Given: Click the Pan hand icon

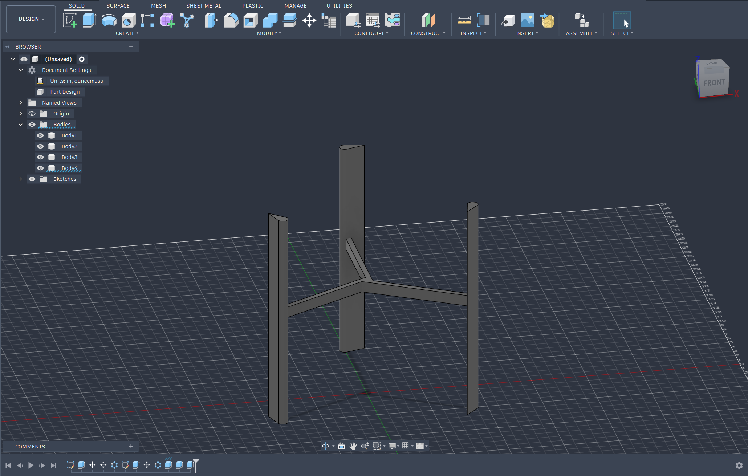Looking at the screenshot, I should coord(353,446).
